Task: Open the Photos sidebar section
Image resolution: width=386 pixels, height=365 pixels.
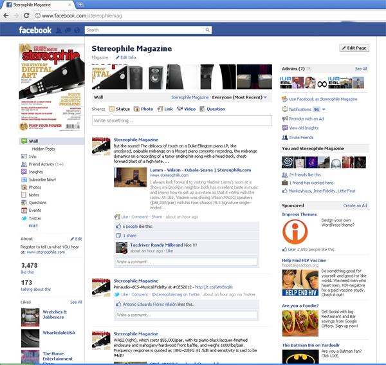Action: (x=35, y=187)
